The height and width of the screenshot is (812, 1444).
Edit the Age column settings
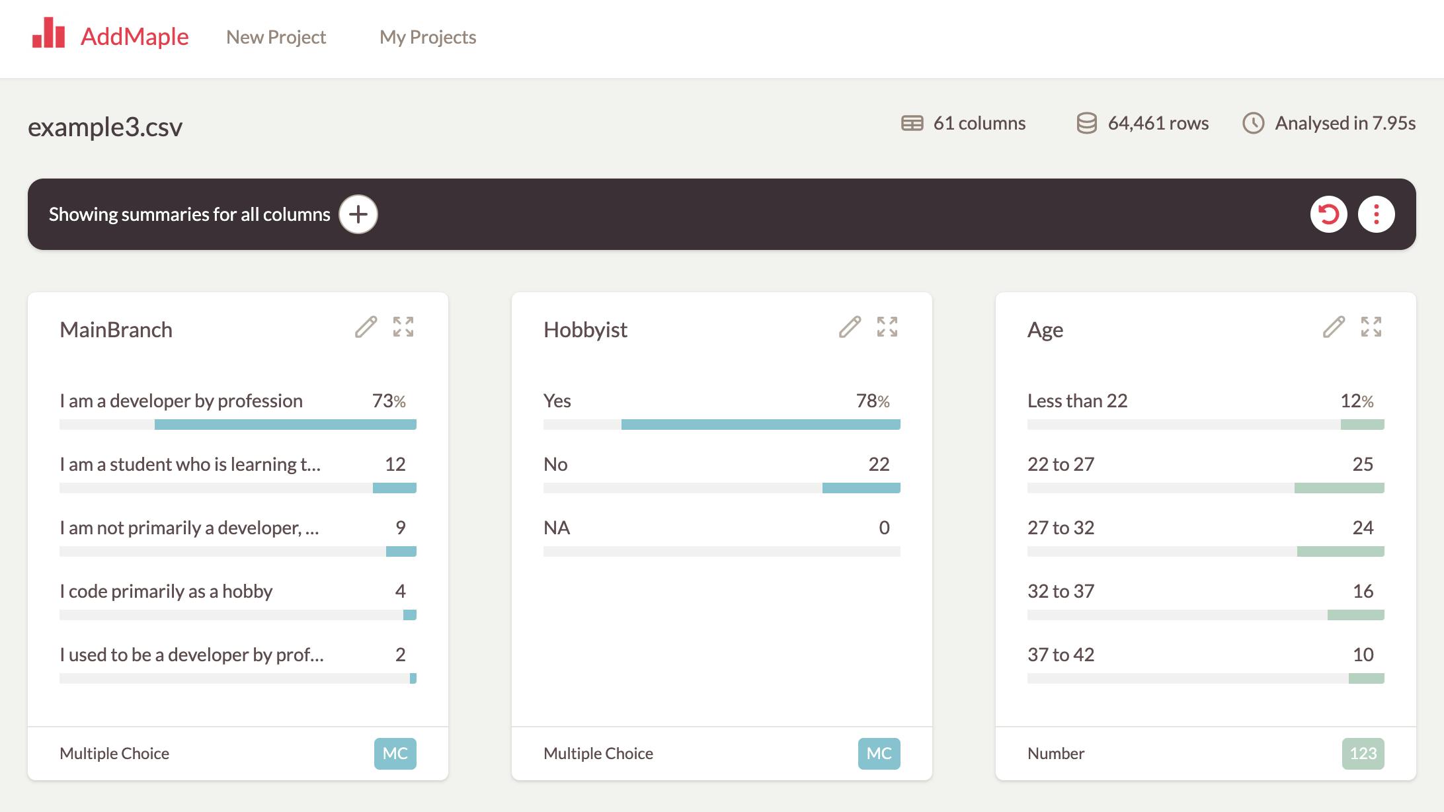1333,327
